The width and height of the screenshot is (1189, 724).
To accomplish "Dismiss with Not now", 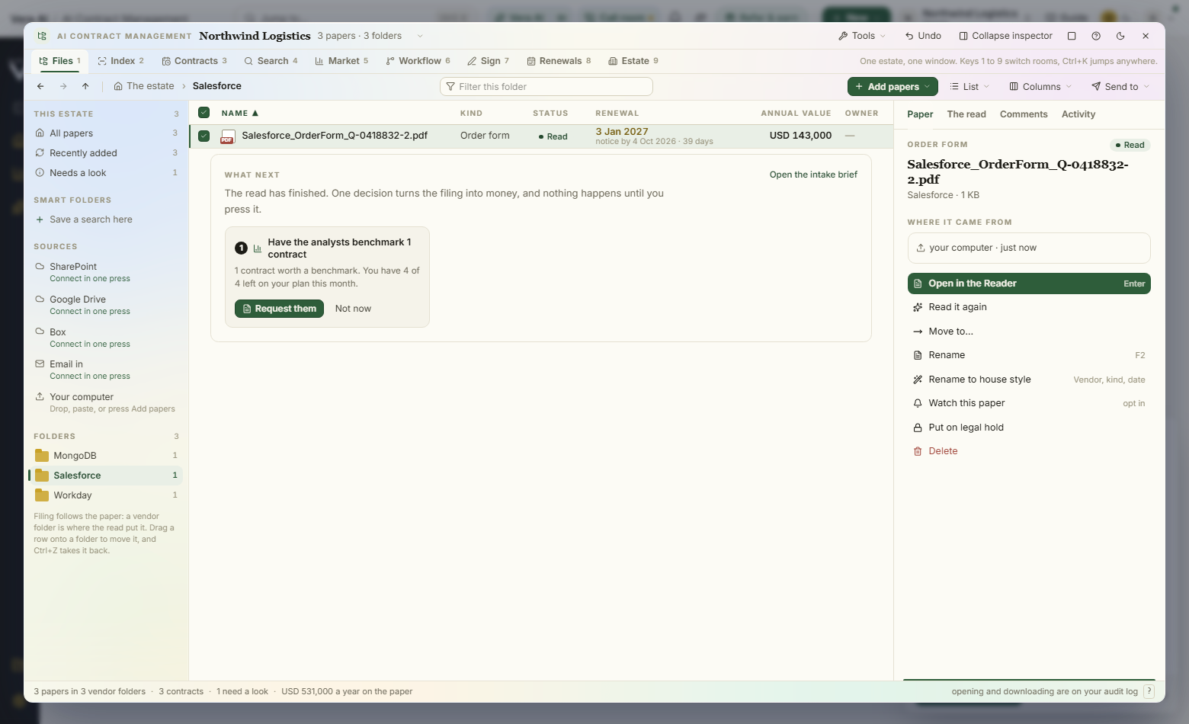I will pyautogui.click(x=353, y=309).
